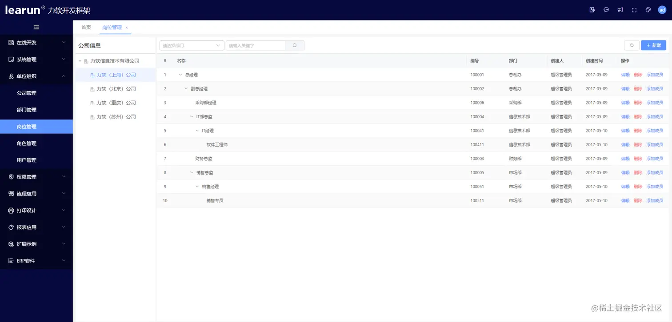Select the 岗位管理 tab

(x=112, y=28)
